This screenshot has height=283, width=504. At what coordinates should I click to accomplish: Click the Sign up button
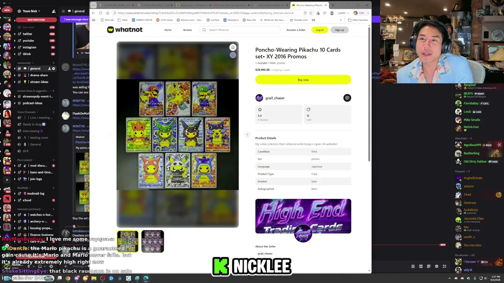339,30
